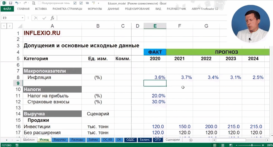273x147 pixels.
Task: Zoom out with the minus button
Action: pyautogui.click(x=237, y=145)
